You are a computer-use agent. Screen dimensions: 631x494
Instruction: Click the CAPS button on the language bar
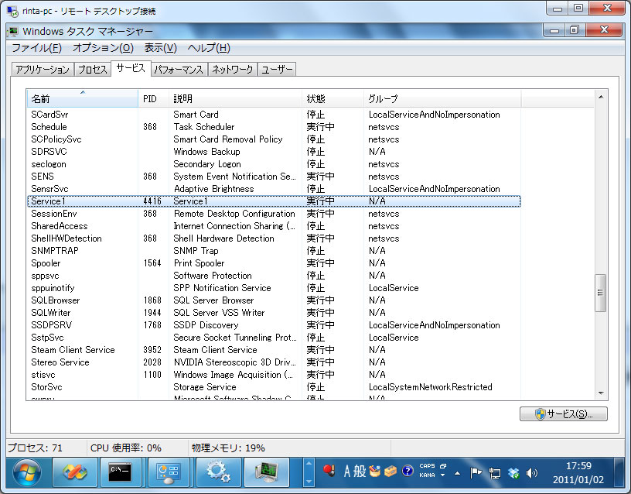tap(426, 466)
